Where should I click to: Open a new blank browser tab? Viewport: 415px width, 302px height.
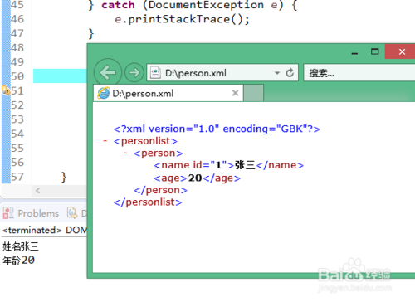pos(254,93)
